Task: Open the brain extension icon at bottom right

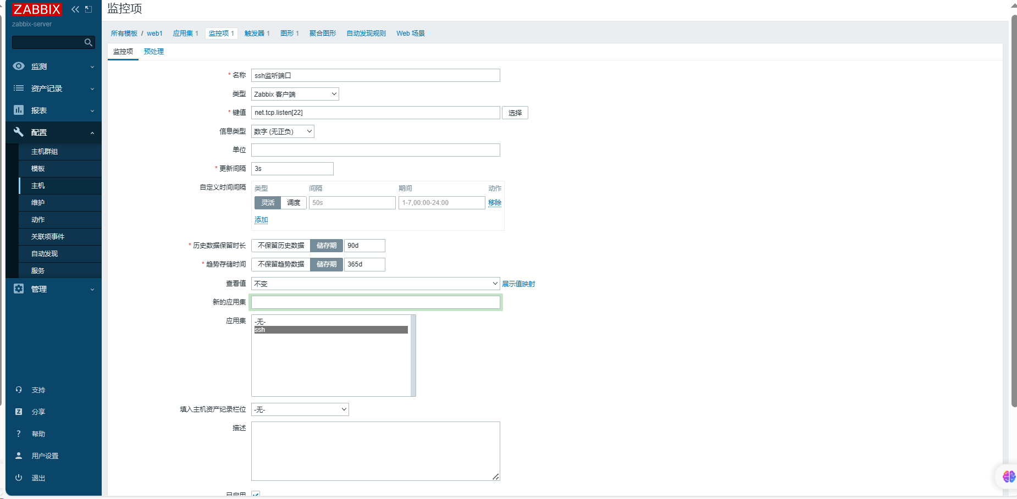Action: click(x=1009, y=476)
